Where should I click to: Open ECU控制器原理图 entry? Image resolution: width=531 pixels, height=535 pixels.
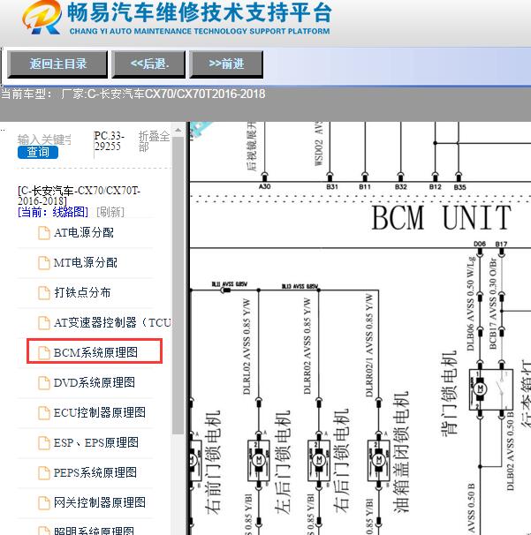pyautogui.click(x=99, y=412)
